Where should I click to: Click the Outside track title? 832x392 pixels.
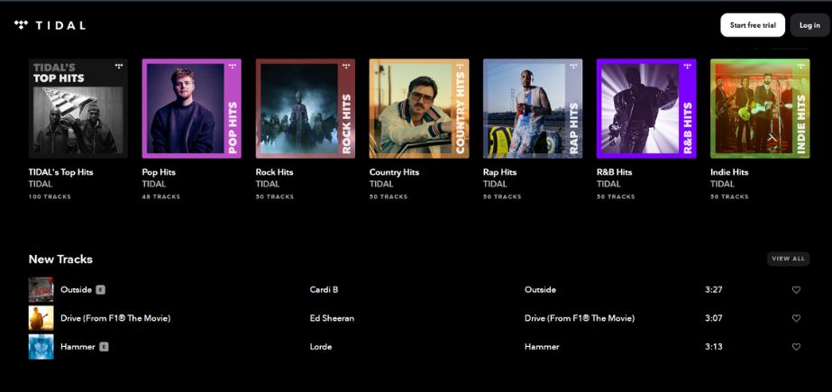pyautogui.click(x=76, y=289)
